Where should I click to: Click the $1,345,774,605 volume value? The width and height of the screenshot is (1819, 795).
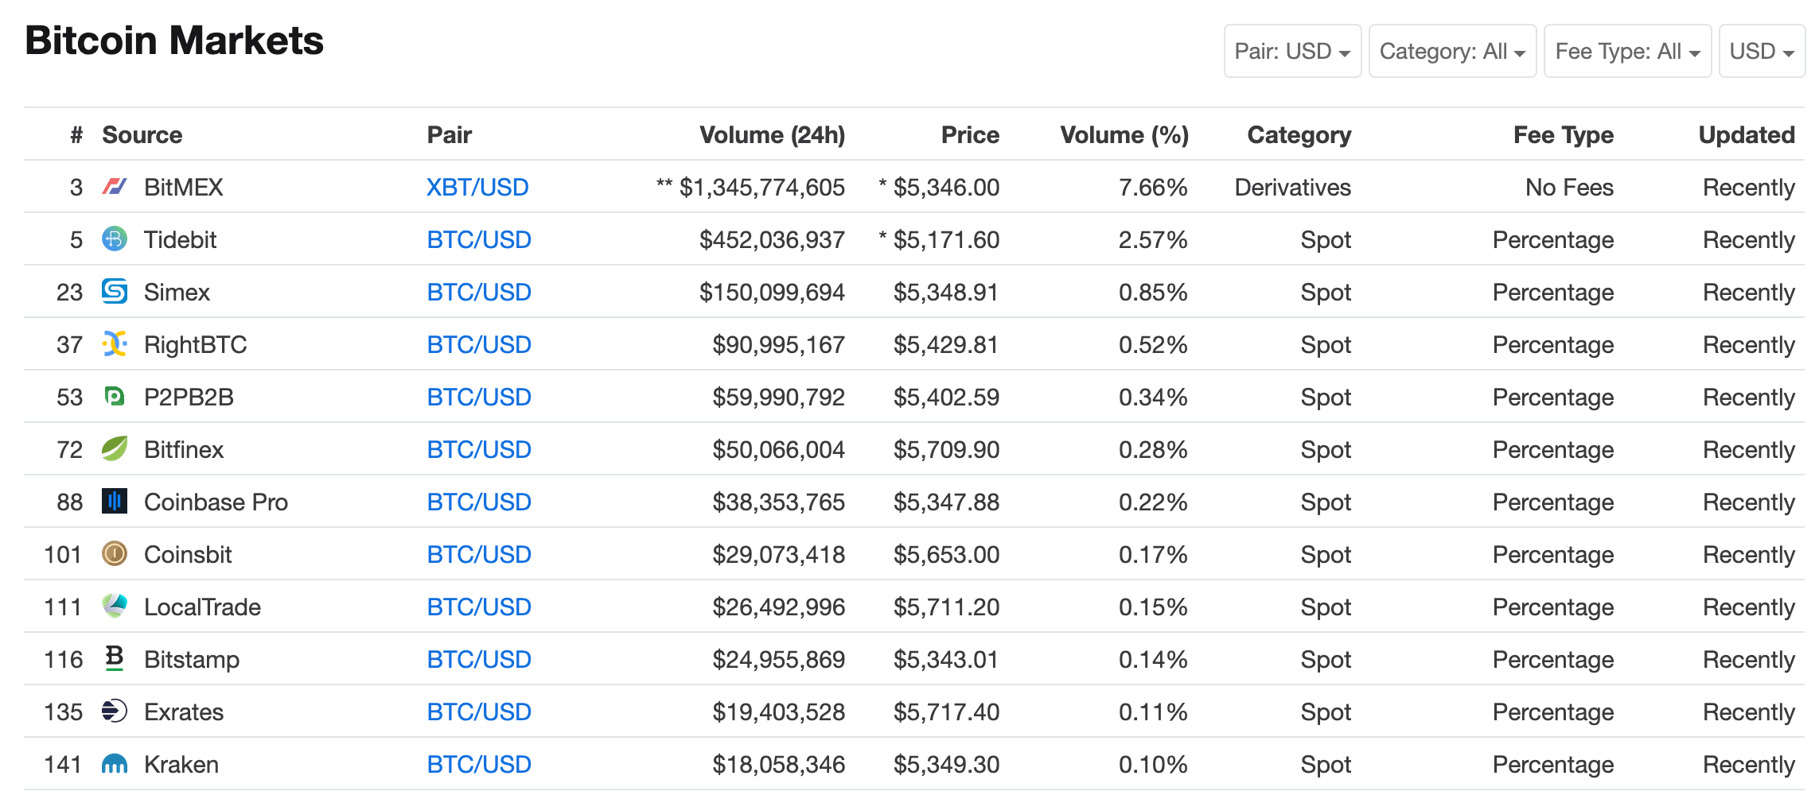click(761, 187)
